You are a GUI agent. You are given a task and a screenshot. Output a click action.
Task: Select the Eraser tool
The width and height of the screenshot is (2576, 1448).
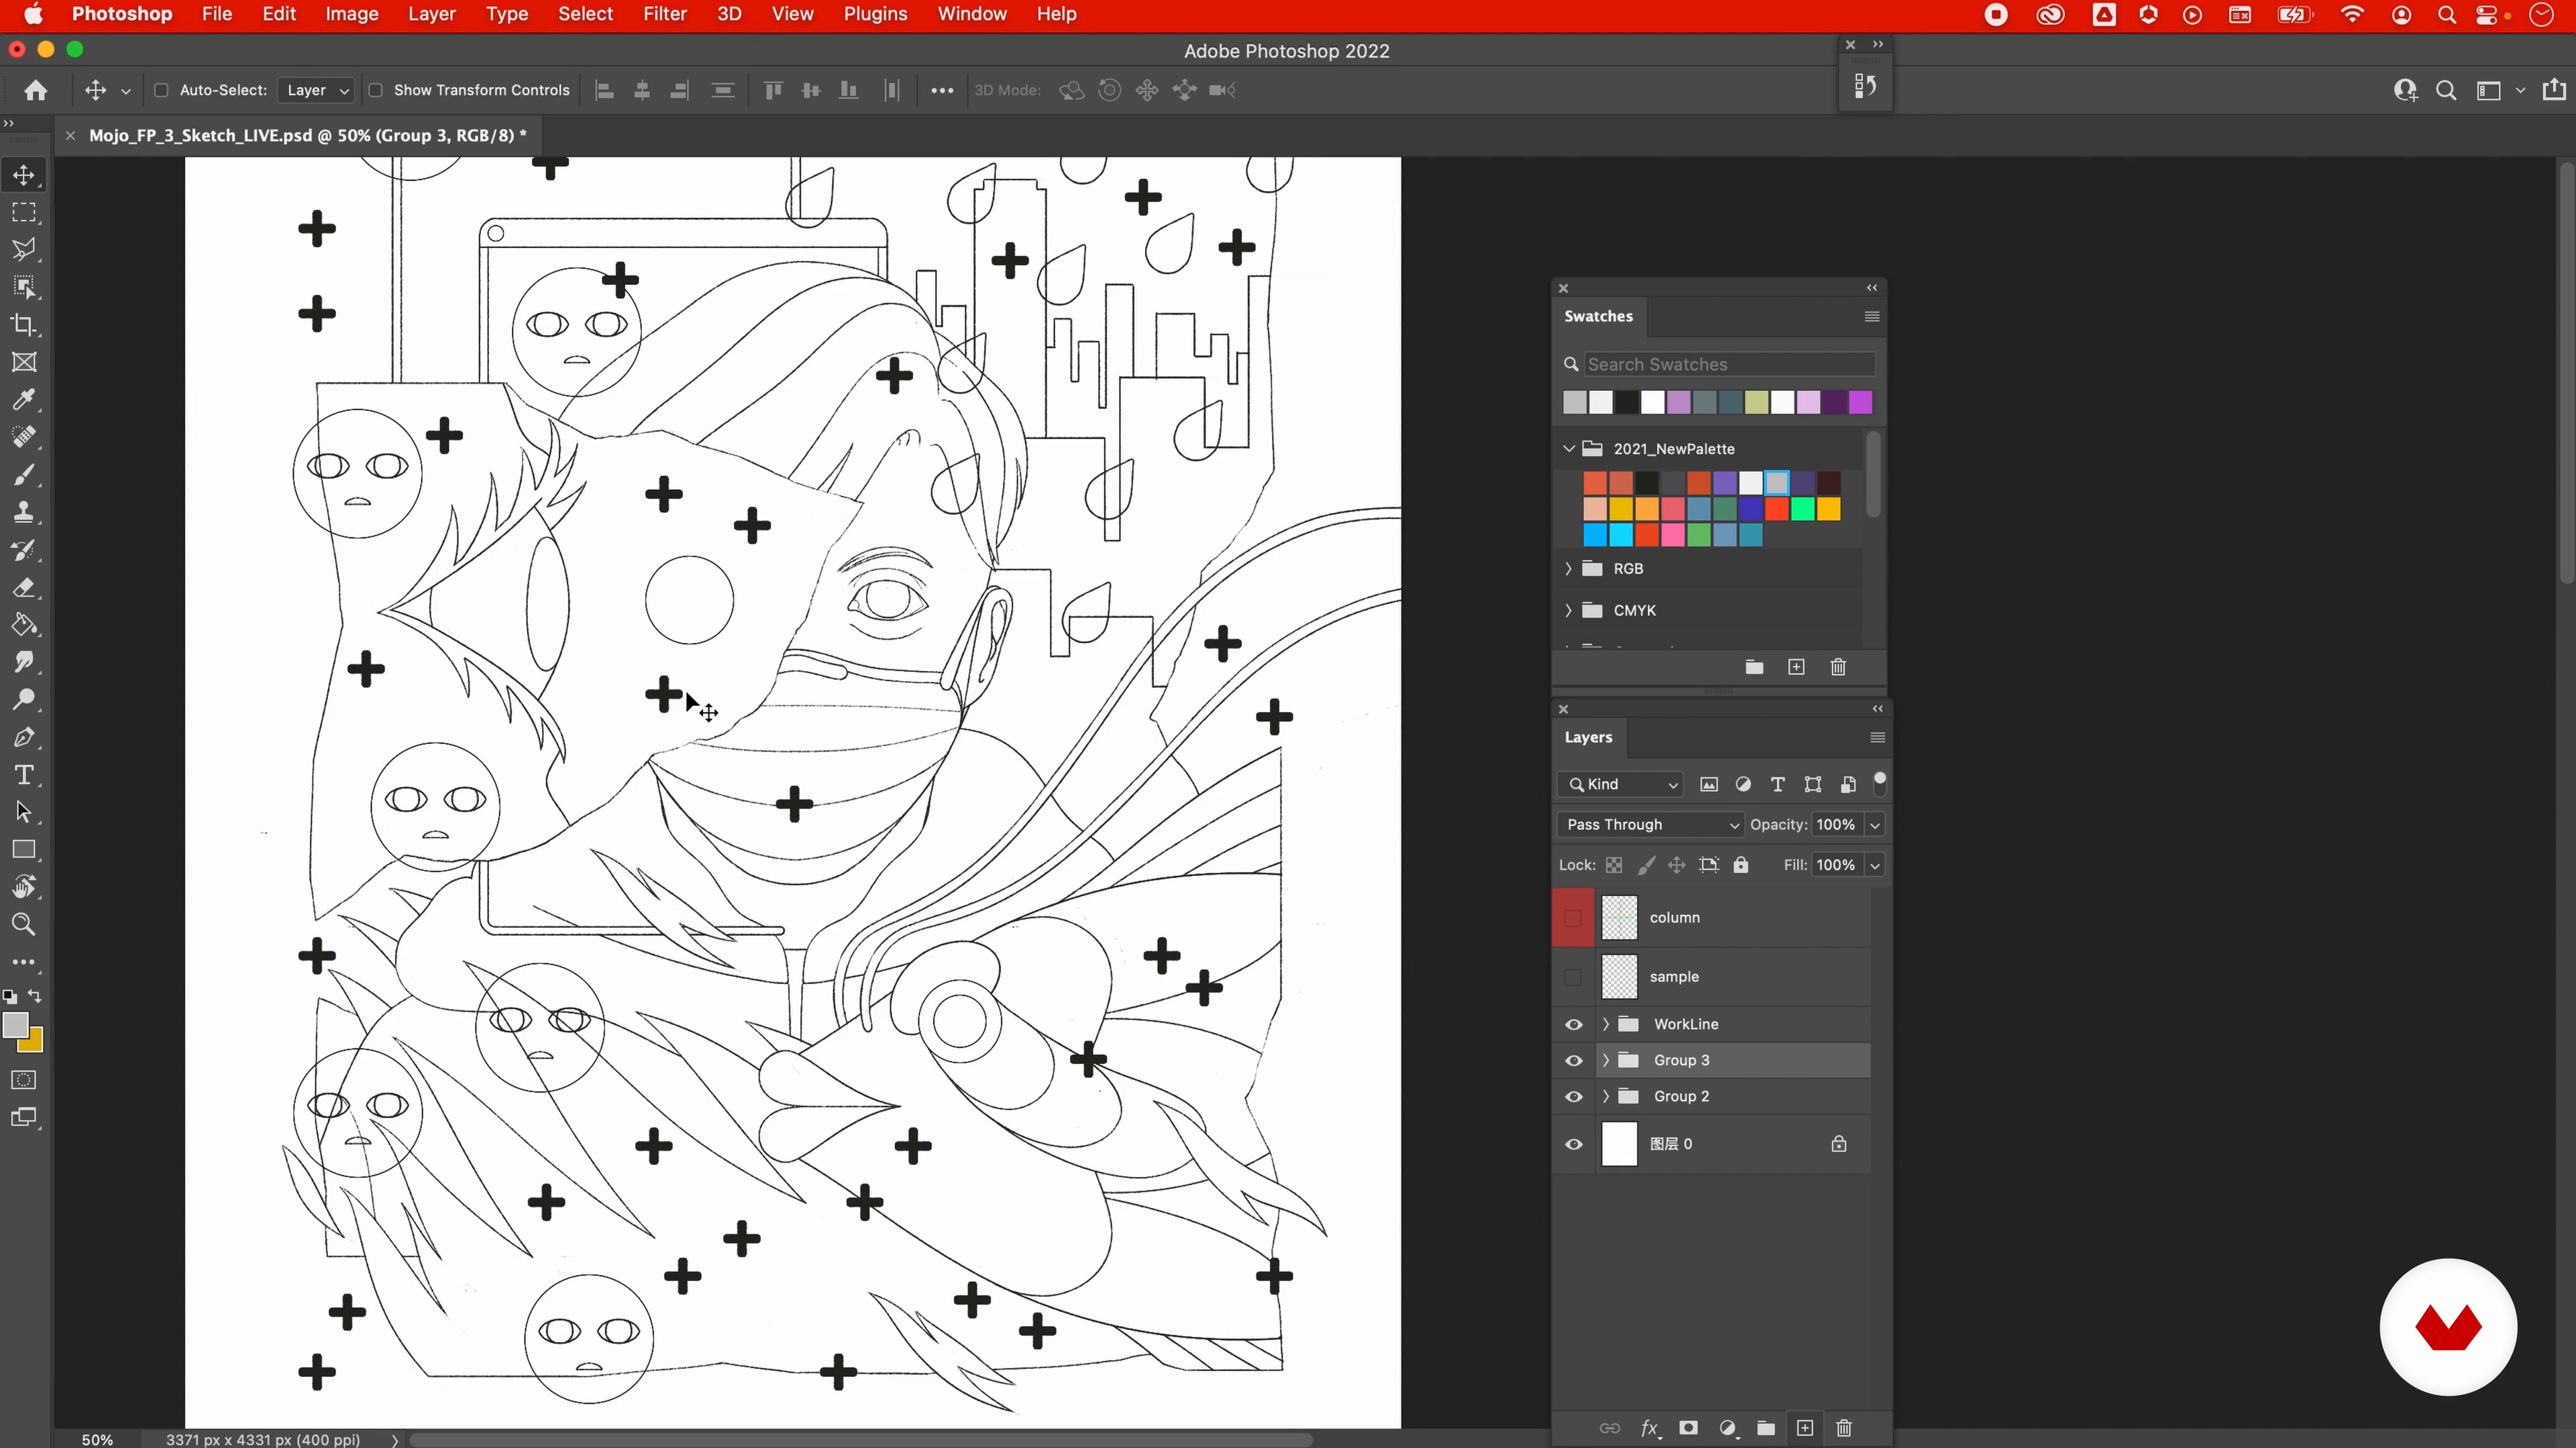24,588
